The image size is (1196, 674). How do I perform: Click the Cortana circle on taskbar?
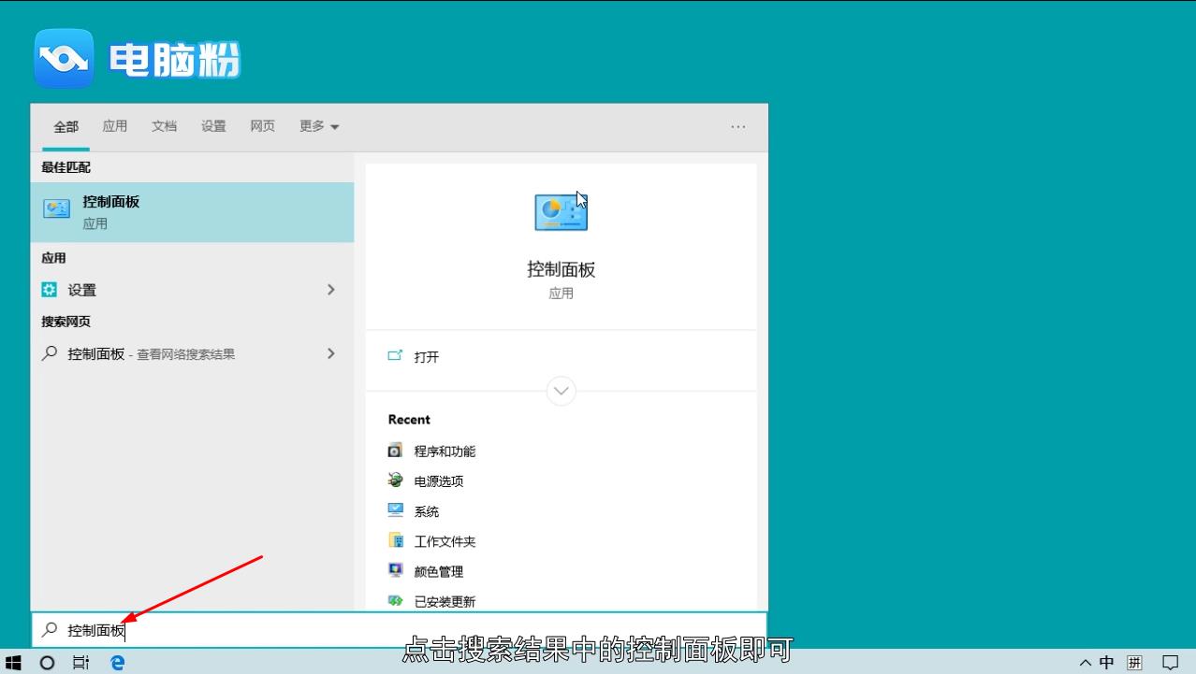pyautogui.click(x=47, y=662)
